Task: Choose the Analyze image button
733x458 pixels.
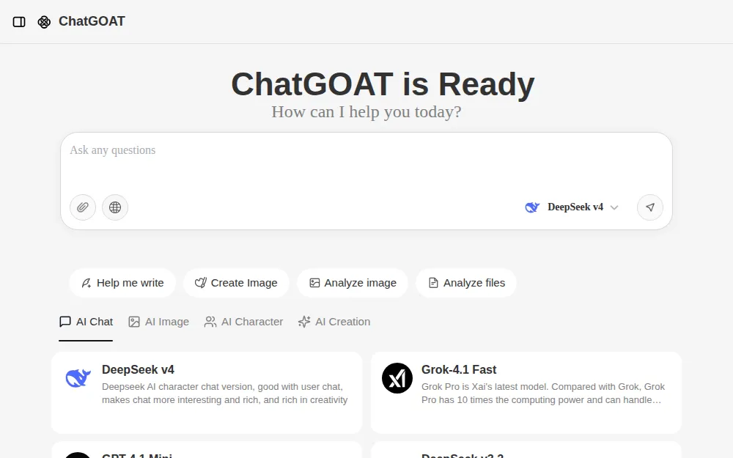Action: pyautogui.click(x=353, y=283)
